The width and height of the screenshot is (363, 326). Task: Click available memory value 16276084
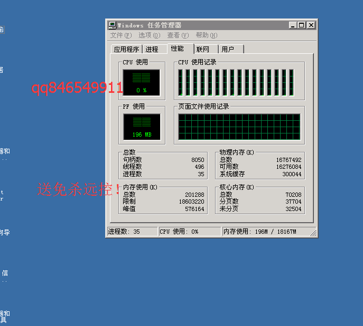coord(288,167)
